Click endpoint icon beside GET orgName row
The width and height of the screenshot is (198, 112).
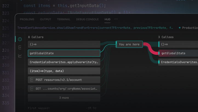32,89
